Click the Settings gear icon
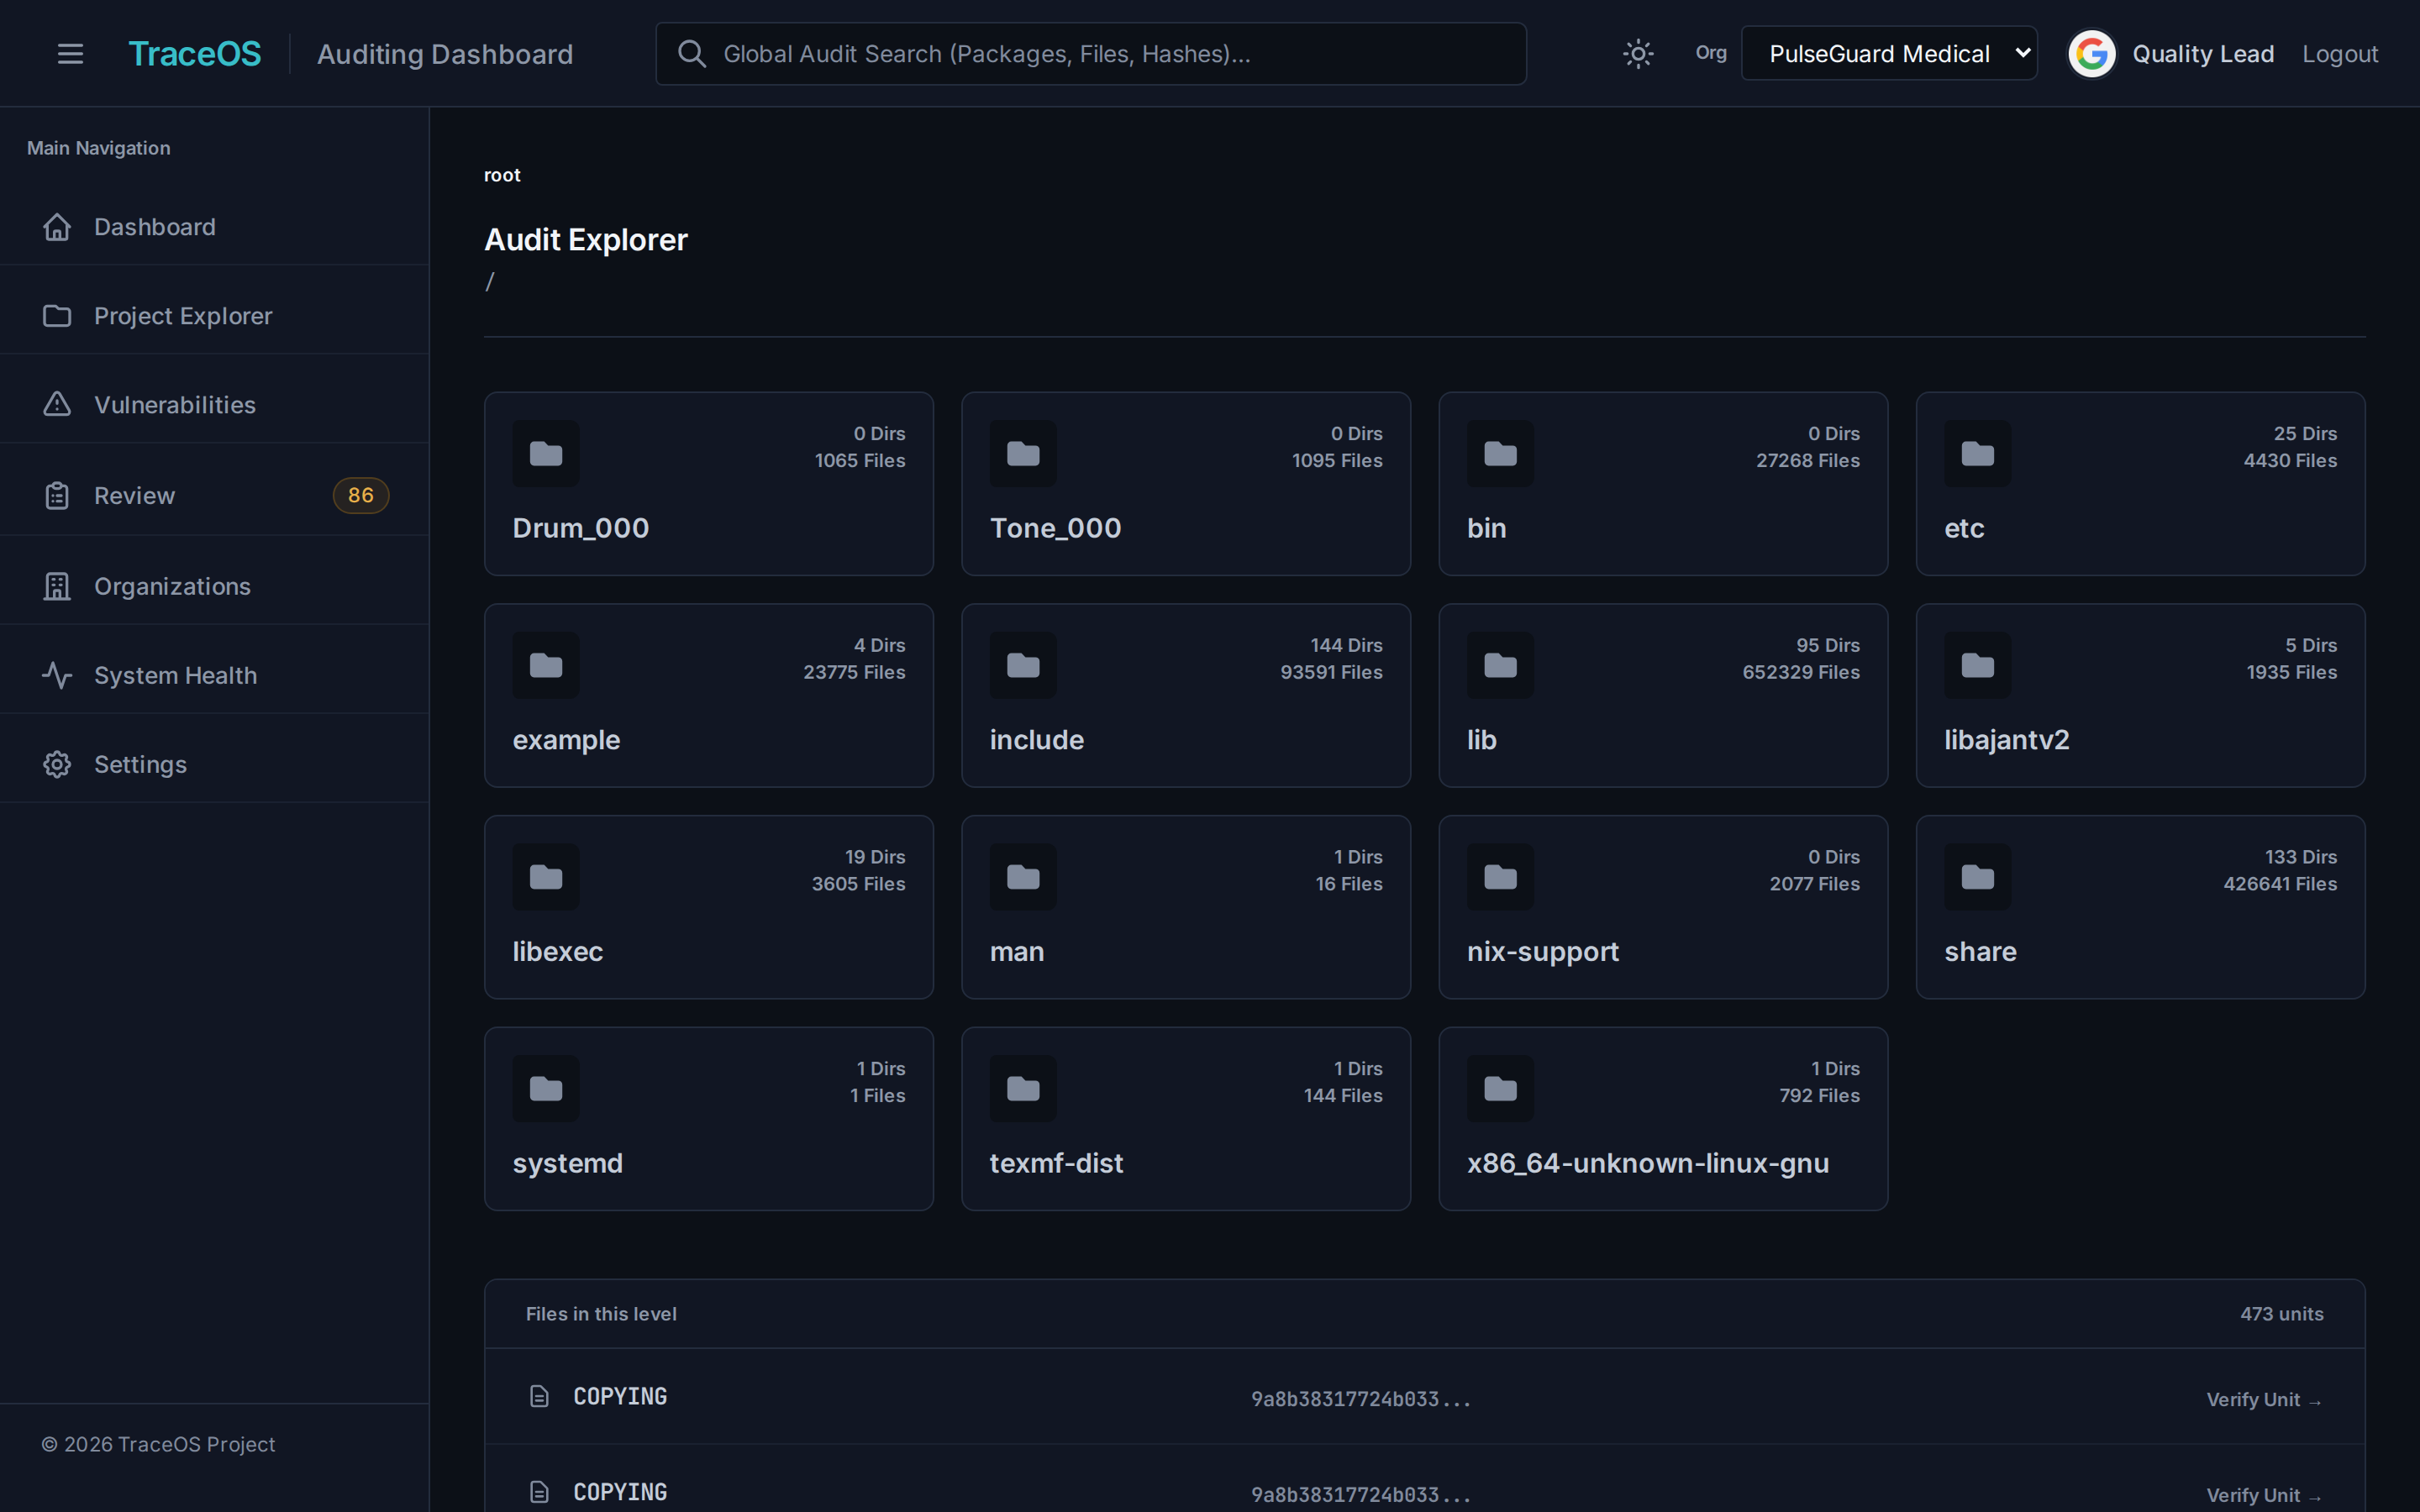The image size is (2420, 1512). (x=57, y=765)
